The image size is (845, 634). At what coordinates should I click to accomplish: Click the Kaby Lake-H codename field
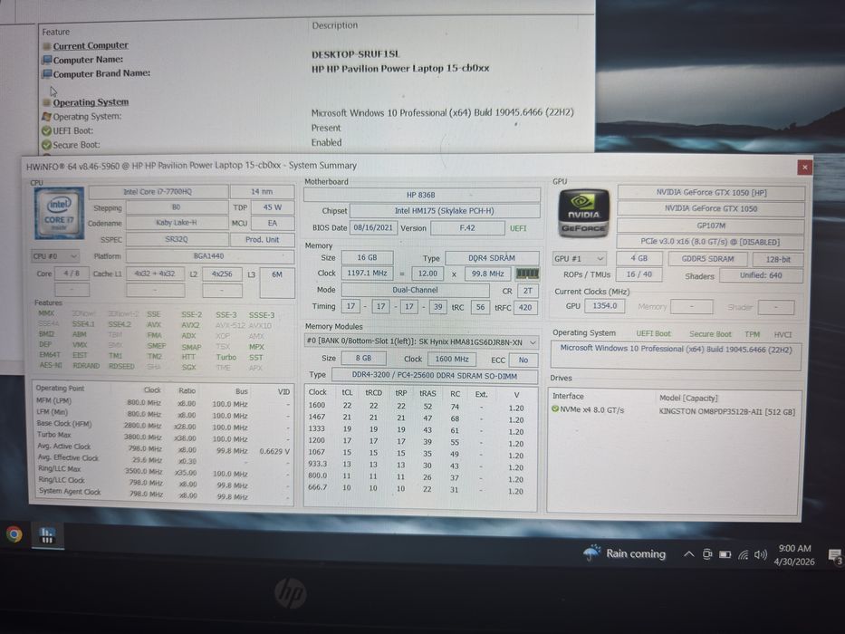177,223
